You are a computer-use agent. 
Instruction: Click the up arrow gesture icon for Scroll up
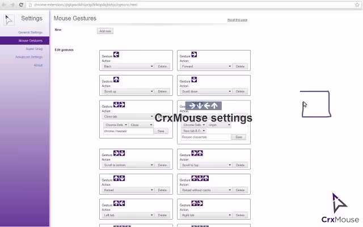(116, 79)
